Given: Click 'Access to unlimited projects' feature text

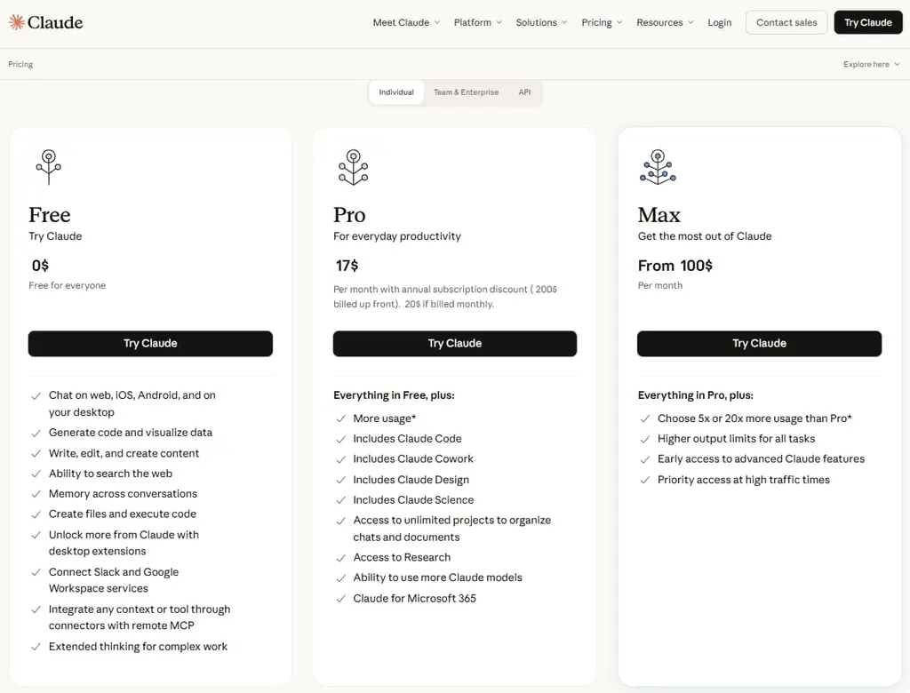Looking at the screenshot, I should pyautogui.click(x=452, y=529).
